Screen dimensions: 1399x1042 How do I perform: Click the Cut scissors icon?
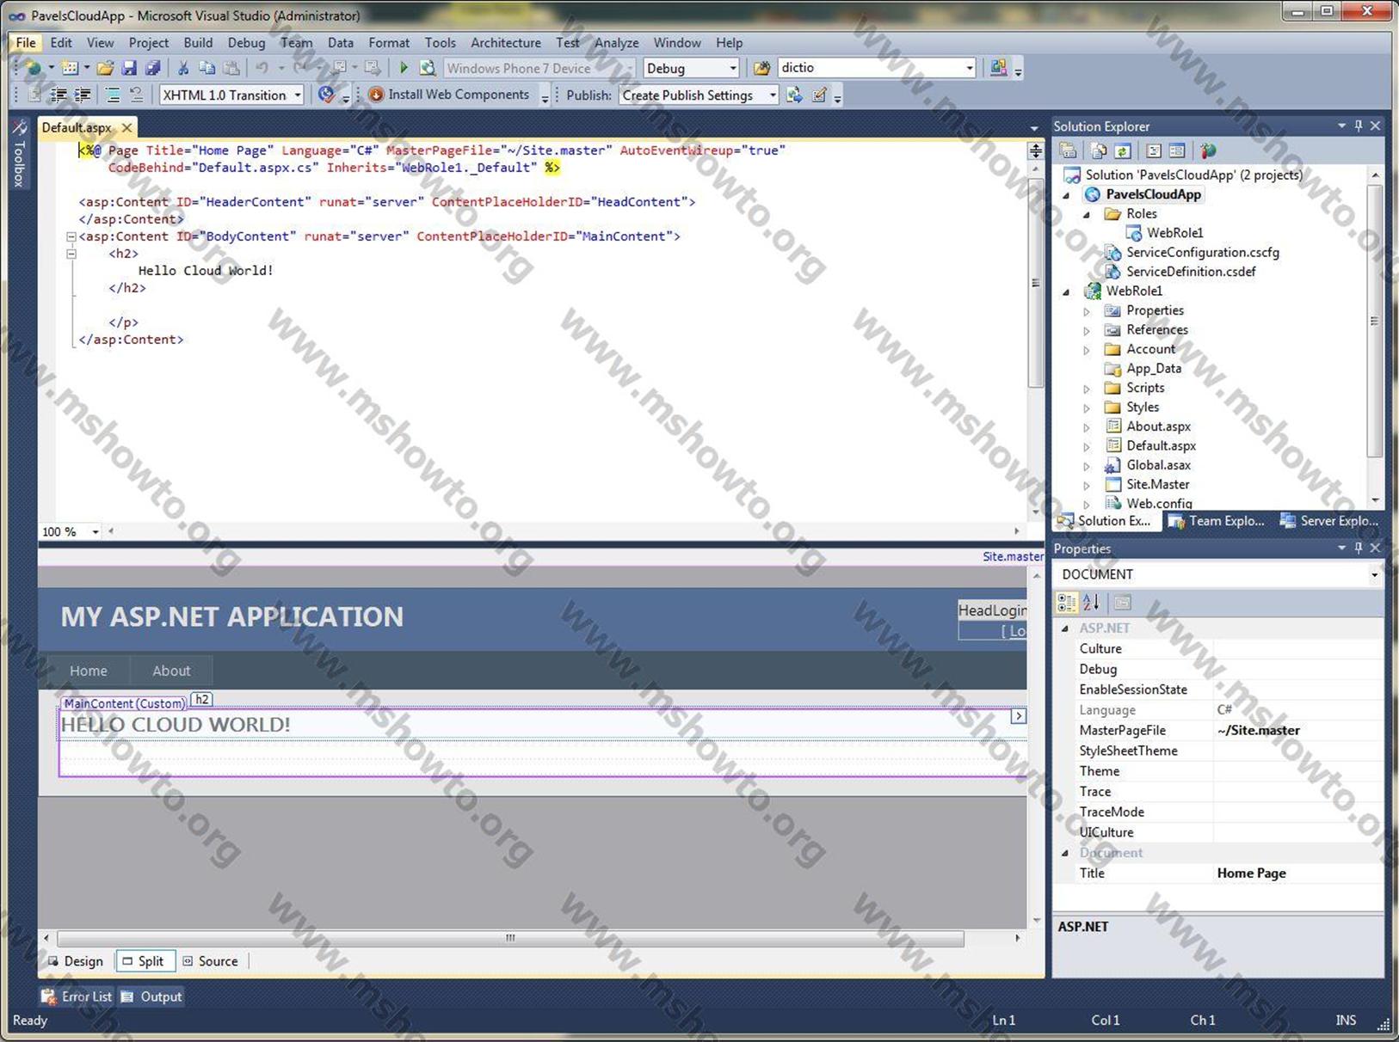183,68
